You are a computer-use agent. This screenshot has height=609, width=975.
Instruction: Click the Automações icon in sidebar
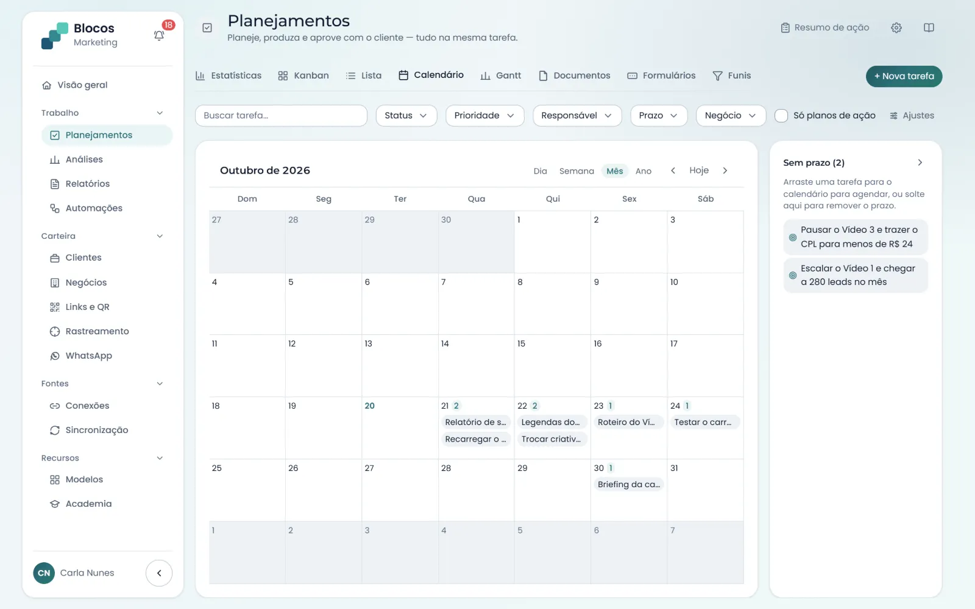point(55,208)
